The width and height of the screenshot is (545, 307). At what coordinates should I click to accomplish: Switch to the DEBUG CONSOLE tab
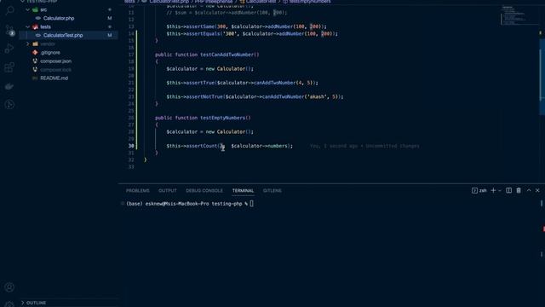[204, 191]
